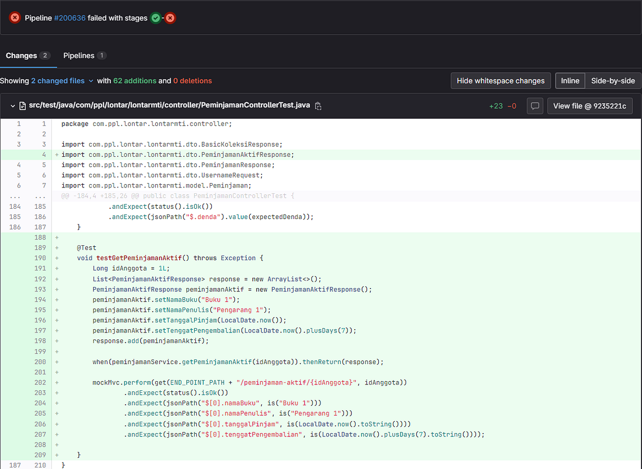Click the +23 additions count in file header
The width and height of the screenshot is (642, 469).
coord(496,106)
